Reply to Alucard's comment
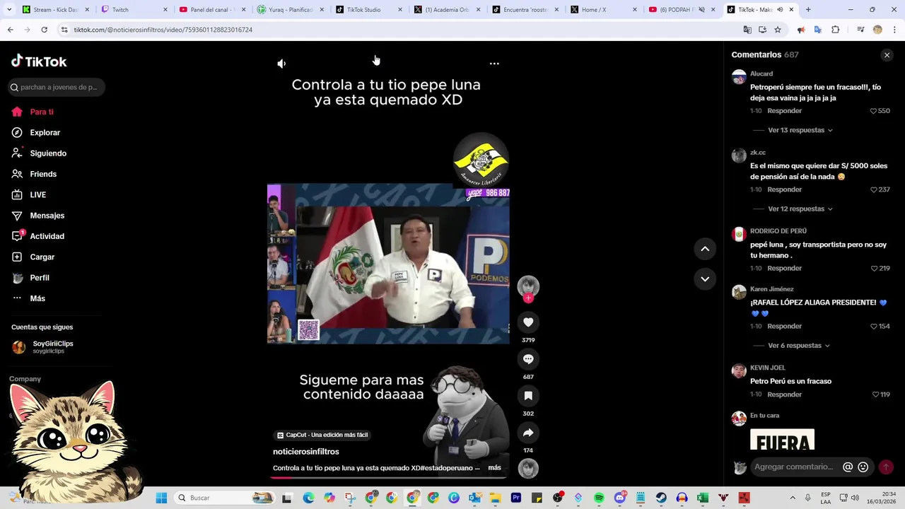The height and width of the screenshot is (509, 905). click(784, 111)
